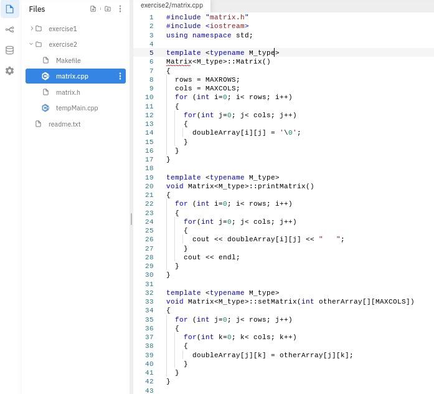Click 'for(int j=0; j< cols; j++)' line 24
The height and width of the screenshot is (394, 434).
[240, 222]
